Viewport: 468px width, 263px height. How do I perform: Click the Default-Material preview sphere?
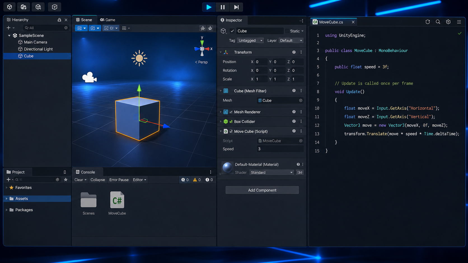(227, 168)
